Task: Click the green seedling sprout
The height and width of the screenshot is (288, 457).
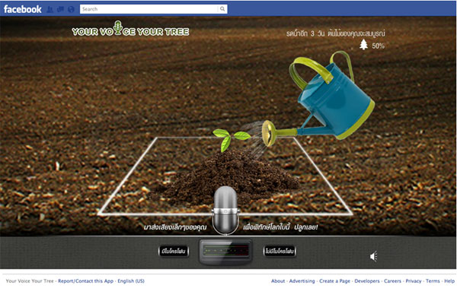Action: pos(231,140)
